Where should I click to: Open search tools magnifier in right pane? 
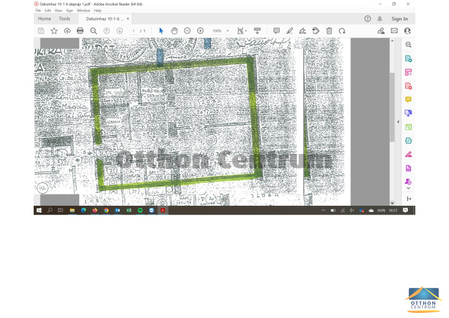(408, 45)
